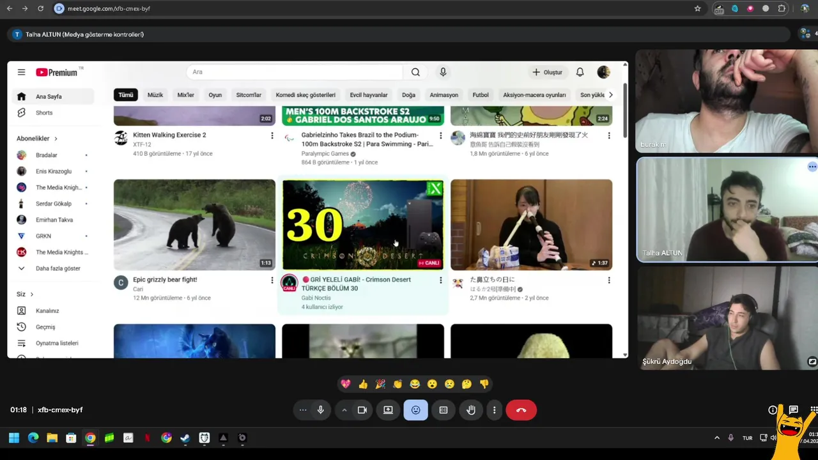Select the Sitcom'lar filter chip

tap(249, 95)
